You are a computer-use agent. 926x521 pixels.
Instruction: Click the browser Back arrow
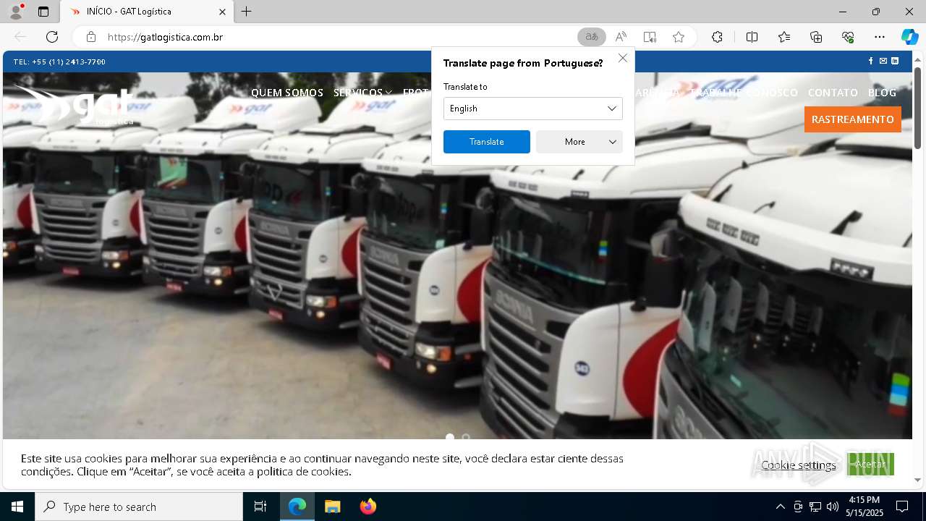tap(20, 37)
